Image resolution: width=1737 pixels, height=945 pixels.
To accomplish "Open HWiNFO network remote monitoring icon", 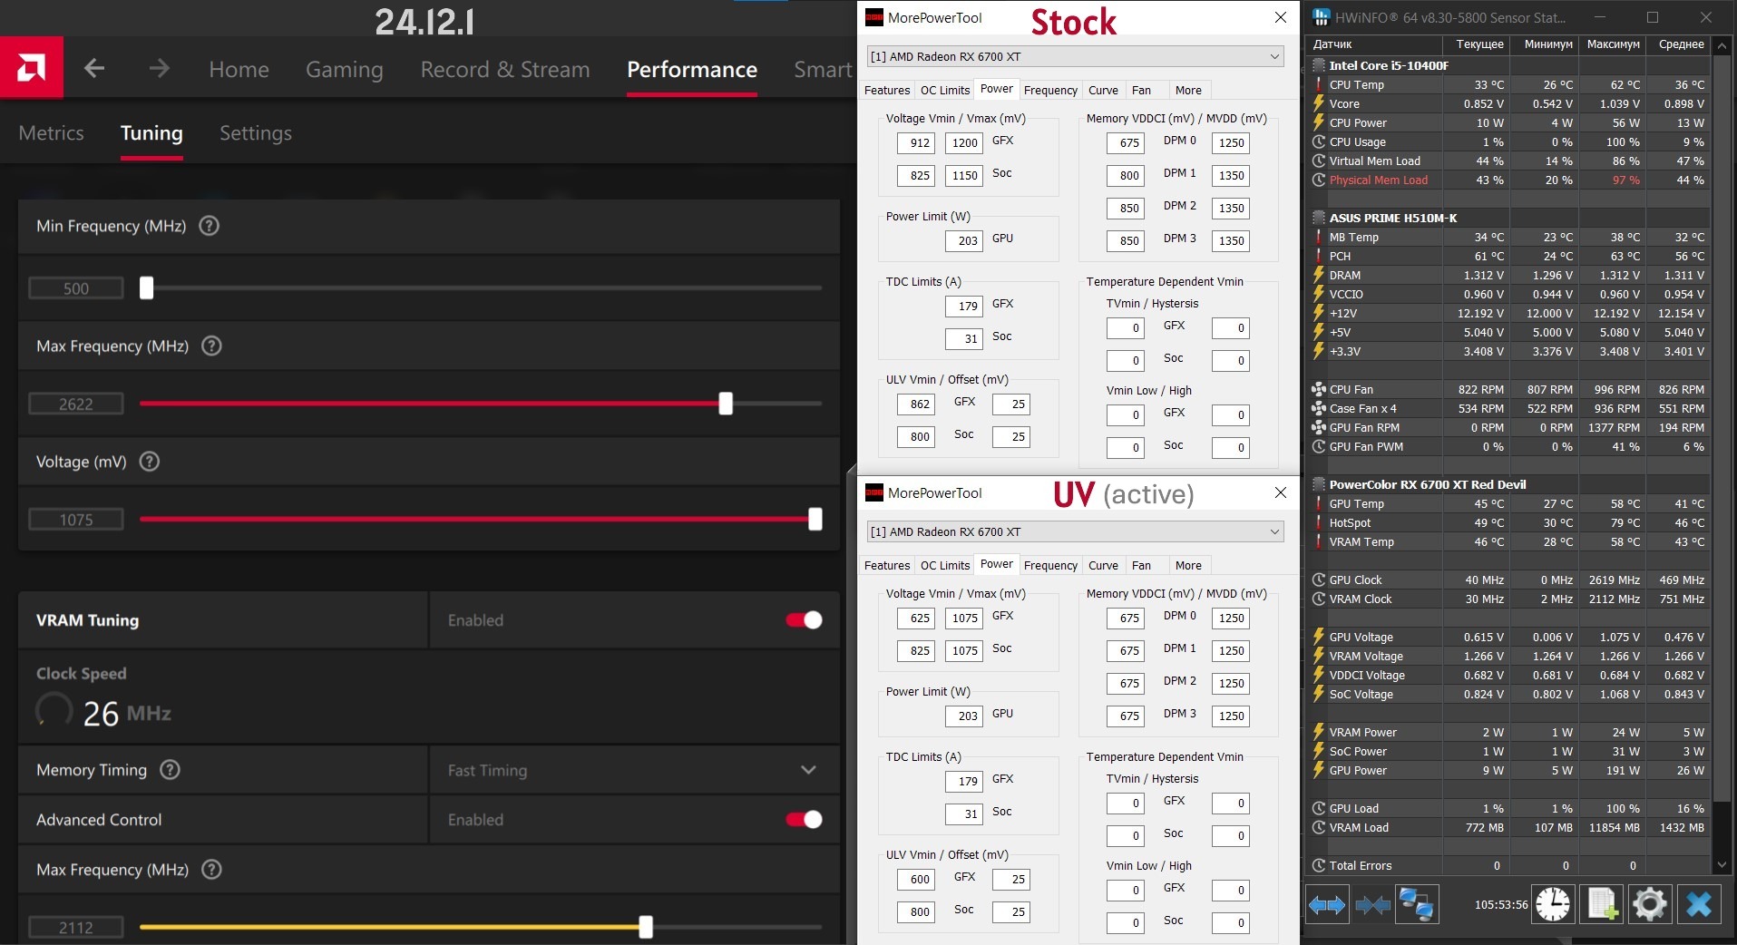I will [x=1417, y=904].
